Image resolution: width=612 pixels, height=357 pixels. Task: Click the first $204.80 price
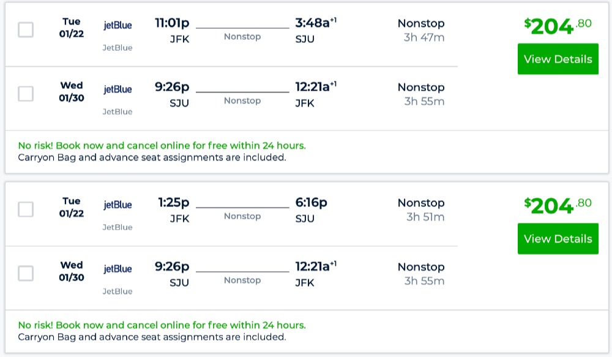tap(558, 26)
